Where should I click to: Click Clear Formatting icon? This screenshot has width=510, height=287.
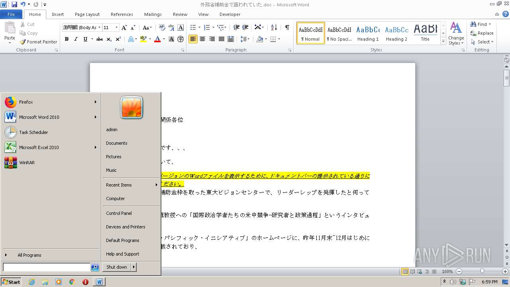pos(162,28)
